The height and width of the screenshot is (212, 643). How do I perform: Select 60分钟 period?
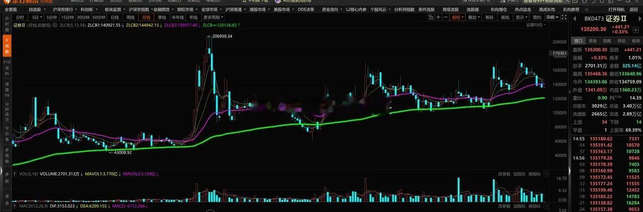click(99, 17)
